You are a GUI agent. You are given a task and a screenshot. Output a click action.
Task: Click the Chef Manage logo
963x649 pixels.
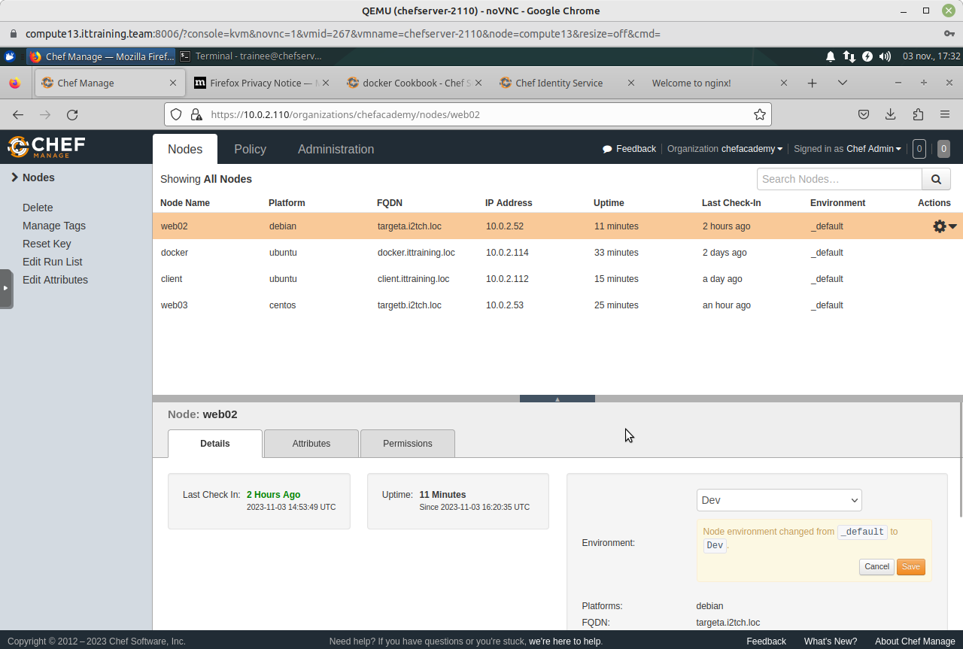[x=47, y=147]
